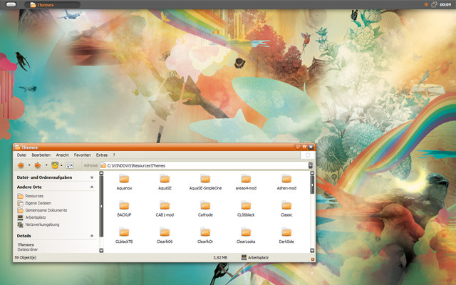
Task: Select the DarkSide folder
Action: (x=286, y=236)
